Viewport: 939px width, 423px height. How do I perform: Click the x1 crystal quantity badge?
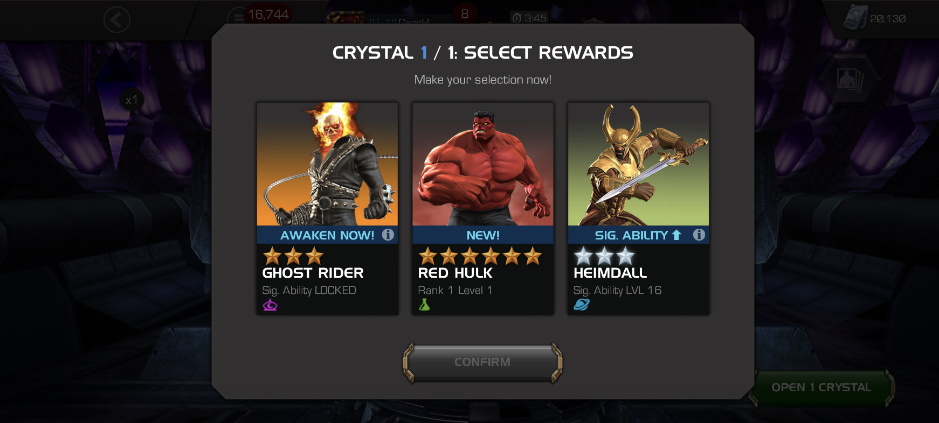tap(132, 100)
